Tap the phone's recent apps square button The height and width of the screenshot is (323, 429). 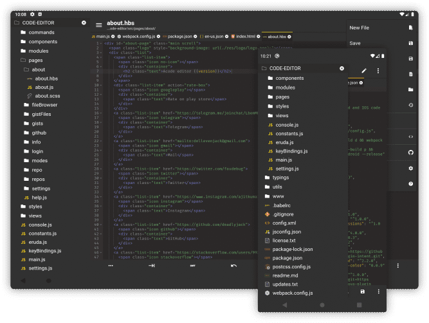(360, 305)
